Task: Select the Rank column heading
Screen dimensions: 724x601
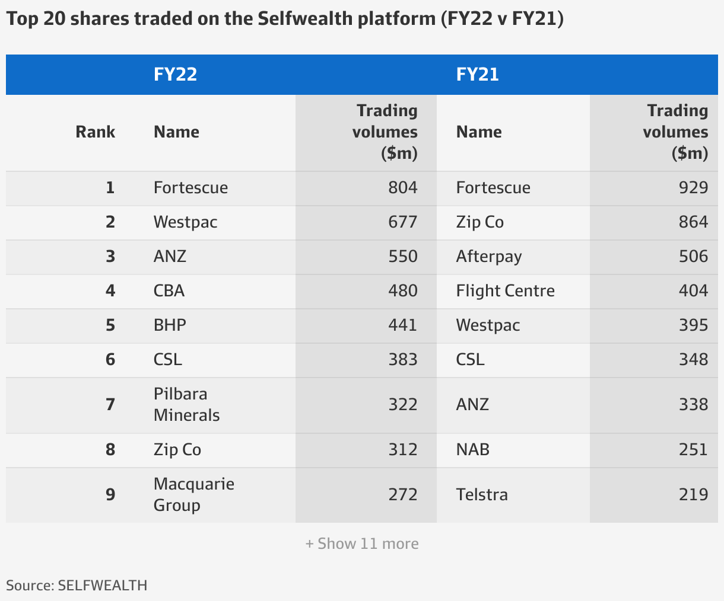Action: coord(95,132)
